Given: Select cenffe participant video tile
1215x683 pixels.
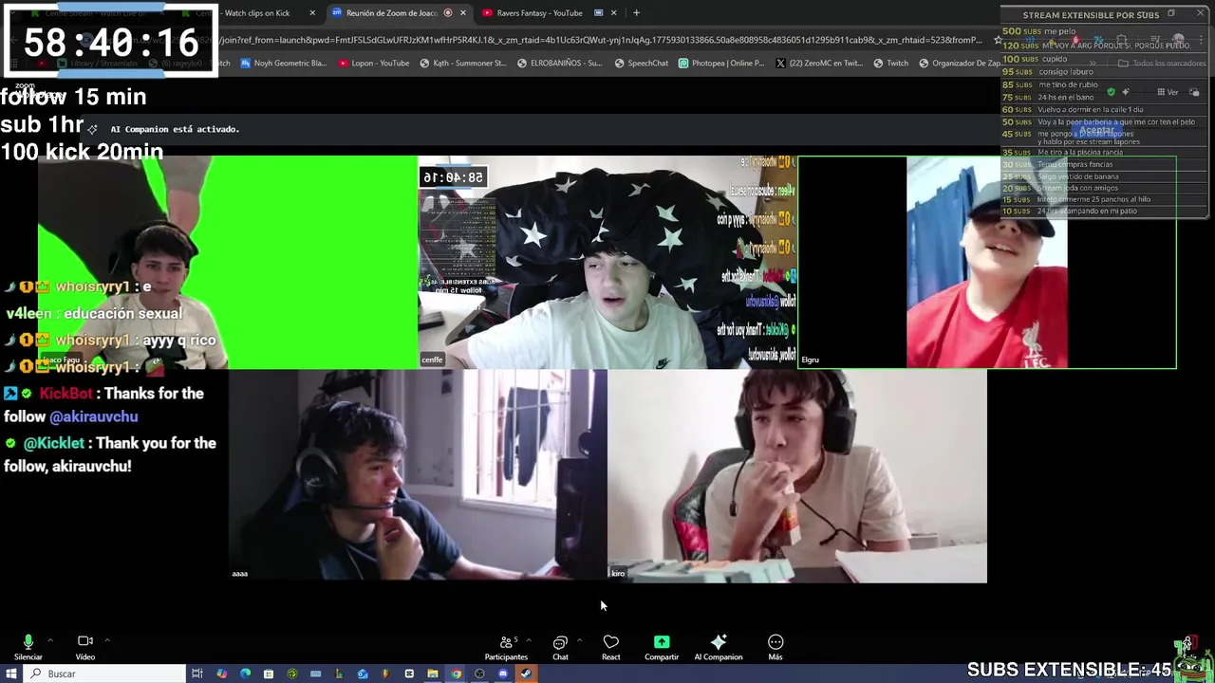Looking at the screenshot, I should (x=607, y=262).
